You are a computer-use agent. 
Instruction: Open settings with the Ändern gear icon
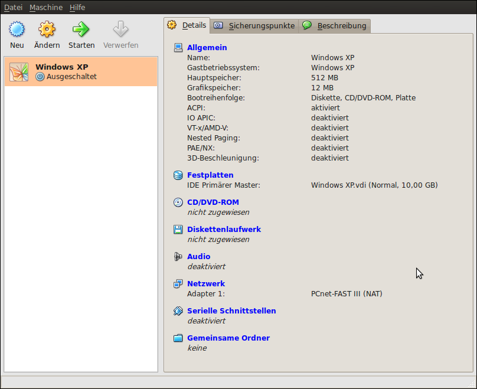coord(47,30)
